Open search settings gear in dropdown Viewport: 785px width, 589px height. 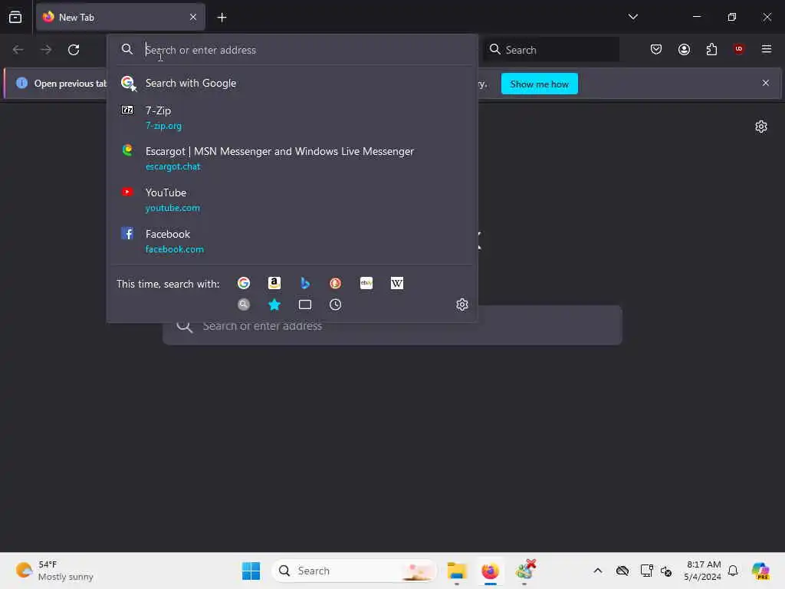tap(462, 304)
